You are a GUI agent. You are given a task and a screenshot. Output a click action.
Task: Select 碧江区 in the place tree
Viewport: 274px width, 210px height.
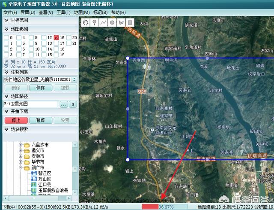(x=45, y=173)
